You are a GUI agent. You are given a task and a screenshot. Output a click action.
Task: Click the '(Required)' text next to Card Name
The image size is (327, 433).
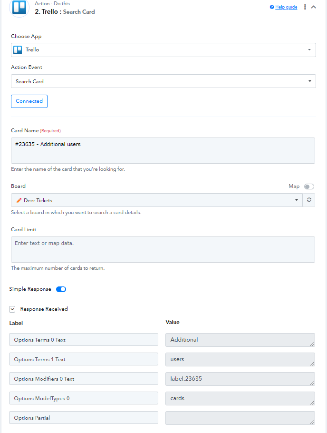pyautogui.click(x=50, y=131)
